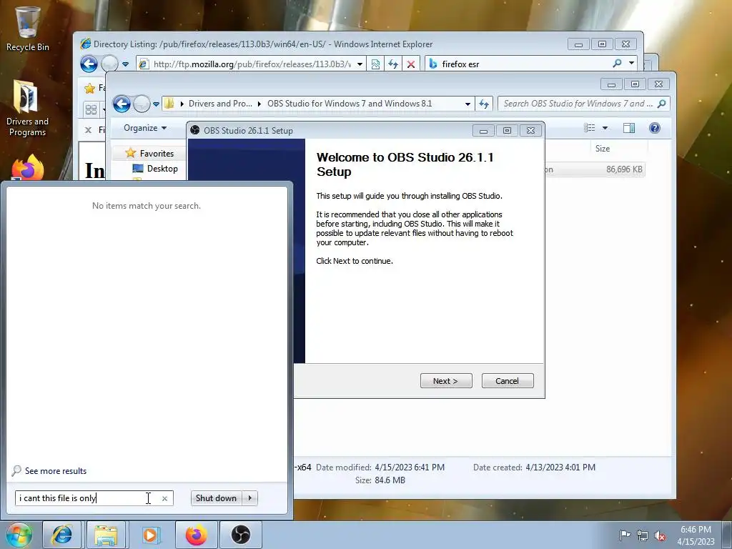Toggle the Explorer preview pane
This screenshot has width=732, height=549.
(629, 128)
